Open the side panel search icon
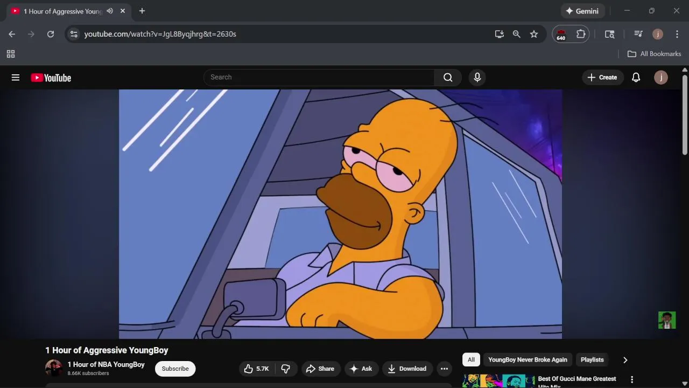 610,34
